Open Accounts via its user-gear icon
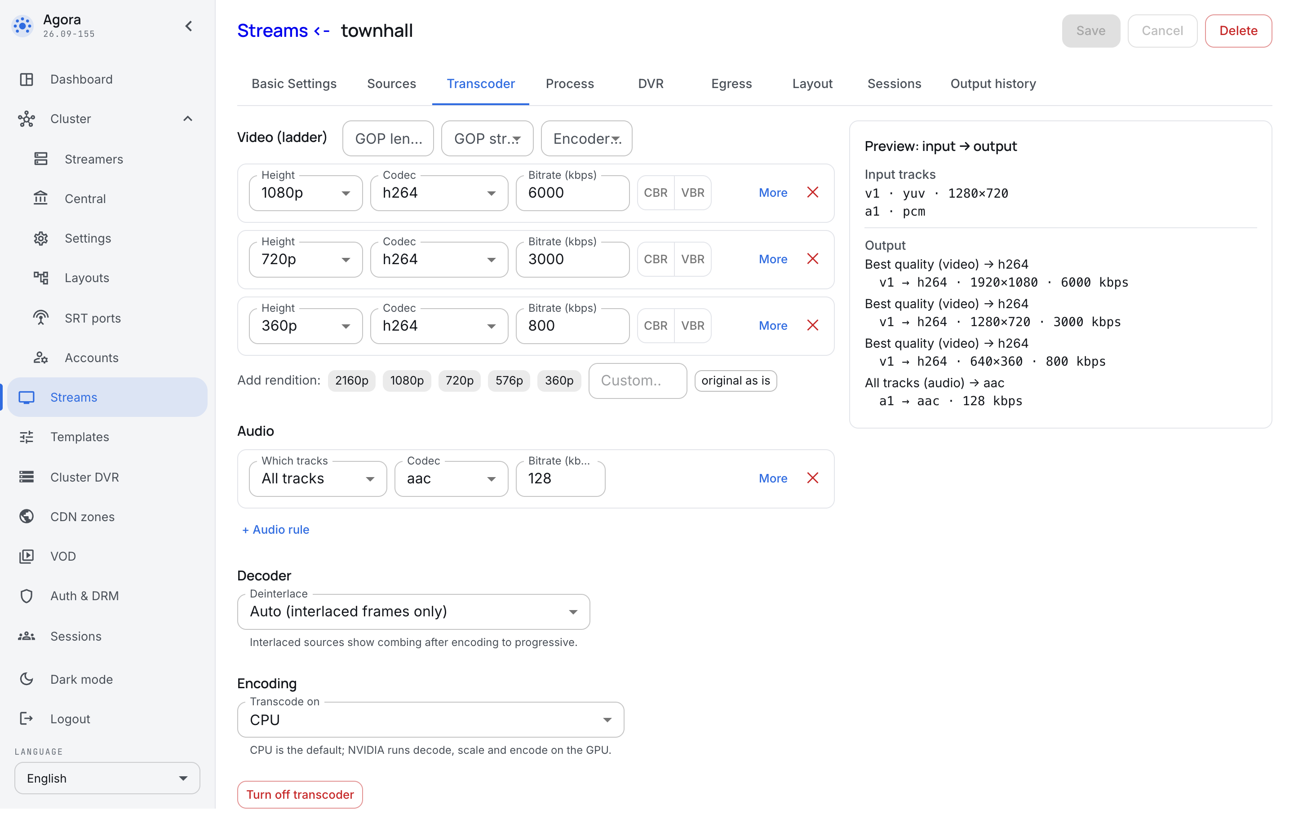Screen dimensions: 1294x823 tap(41, 358)
